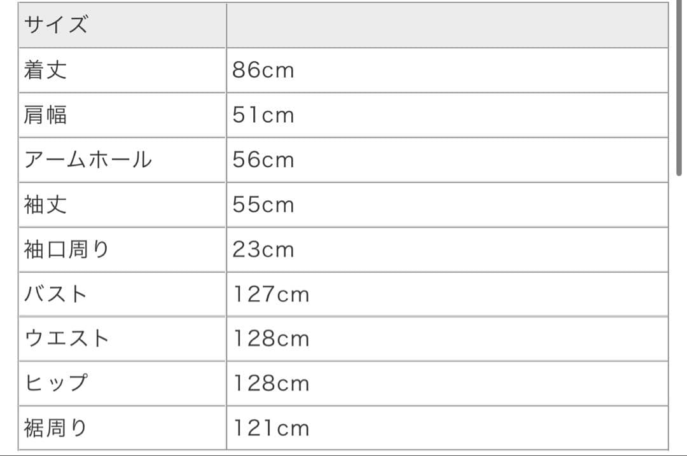Select the ヒップ row label

56,383
